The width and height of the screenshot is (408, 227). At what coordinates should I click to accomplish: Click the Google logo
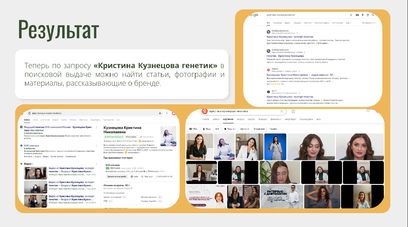(253, 15)
